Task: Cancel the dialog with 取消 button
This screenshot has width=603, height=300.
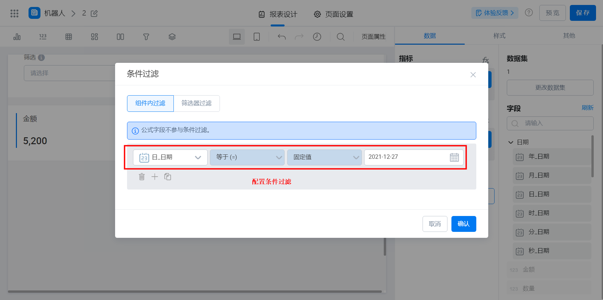Action: pyautogui.click(x=435, y=224)
